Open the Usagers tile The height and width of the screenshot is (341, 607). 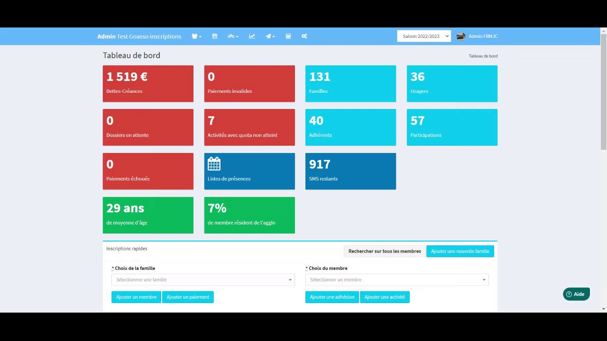452,84
